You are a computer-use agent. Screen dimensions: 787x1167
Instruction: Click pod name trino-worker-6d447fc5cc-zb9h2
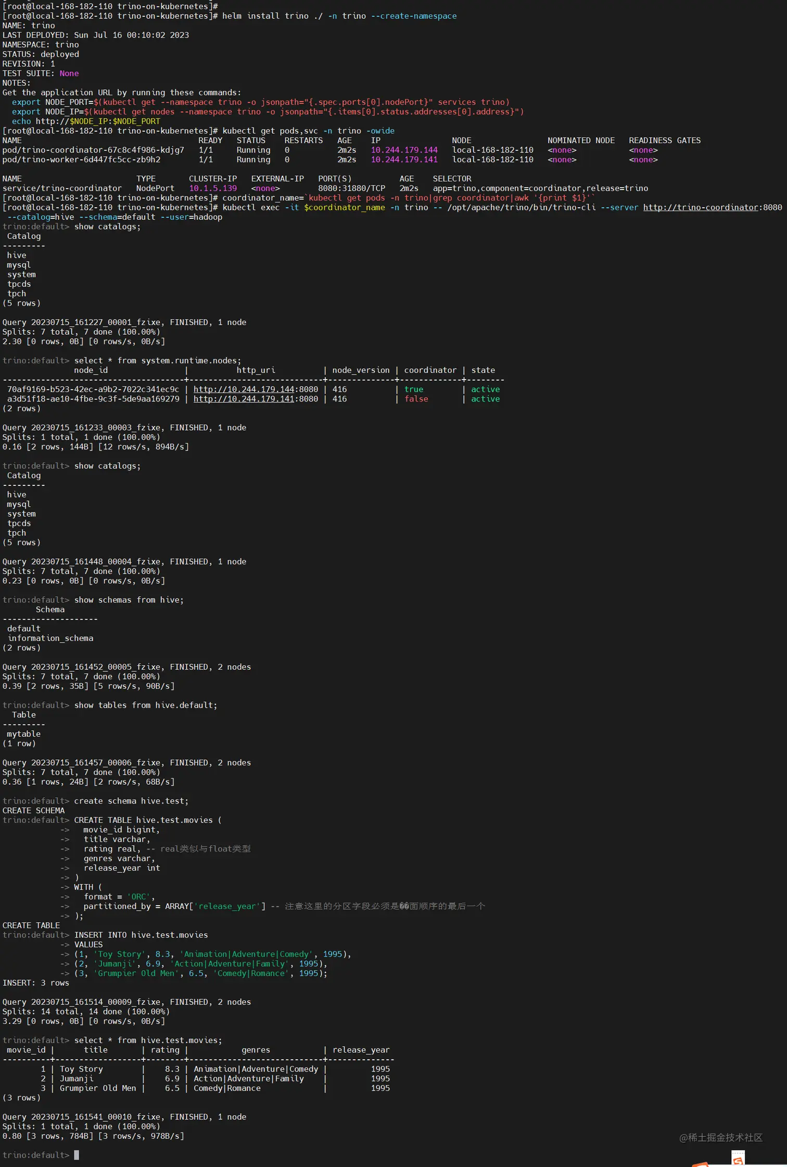pos(81,159)
